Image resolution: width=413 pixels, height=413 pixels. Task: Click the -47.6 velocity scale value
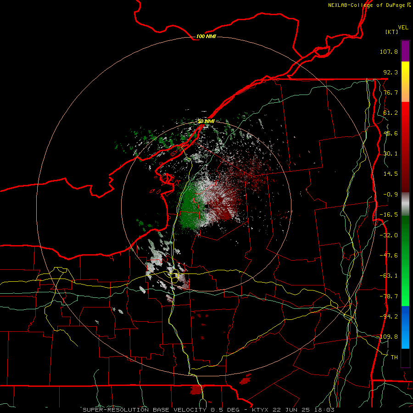click(x=389, y=256)
